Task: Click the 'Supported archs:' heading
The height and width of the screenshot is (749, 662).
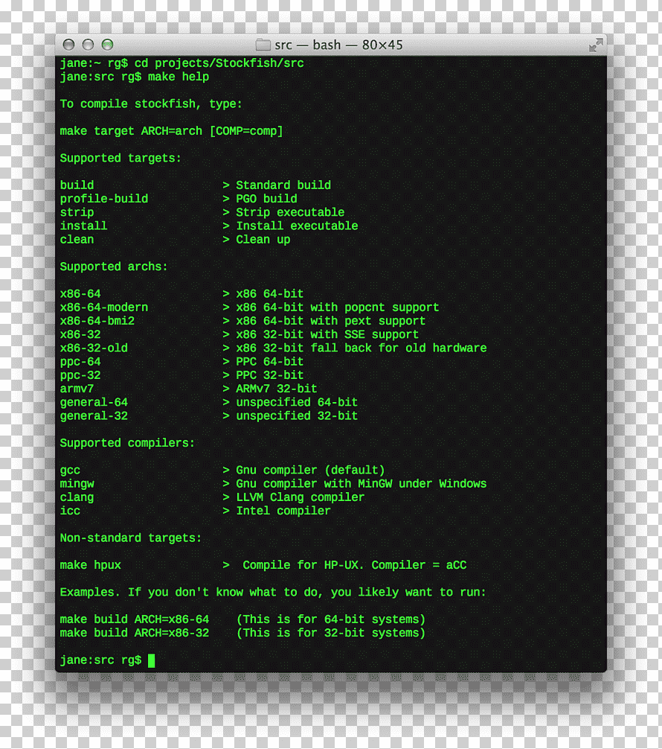Action: [x=114, y=267]
